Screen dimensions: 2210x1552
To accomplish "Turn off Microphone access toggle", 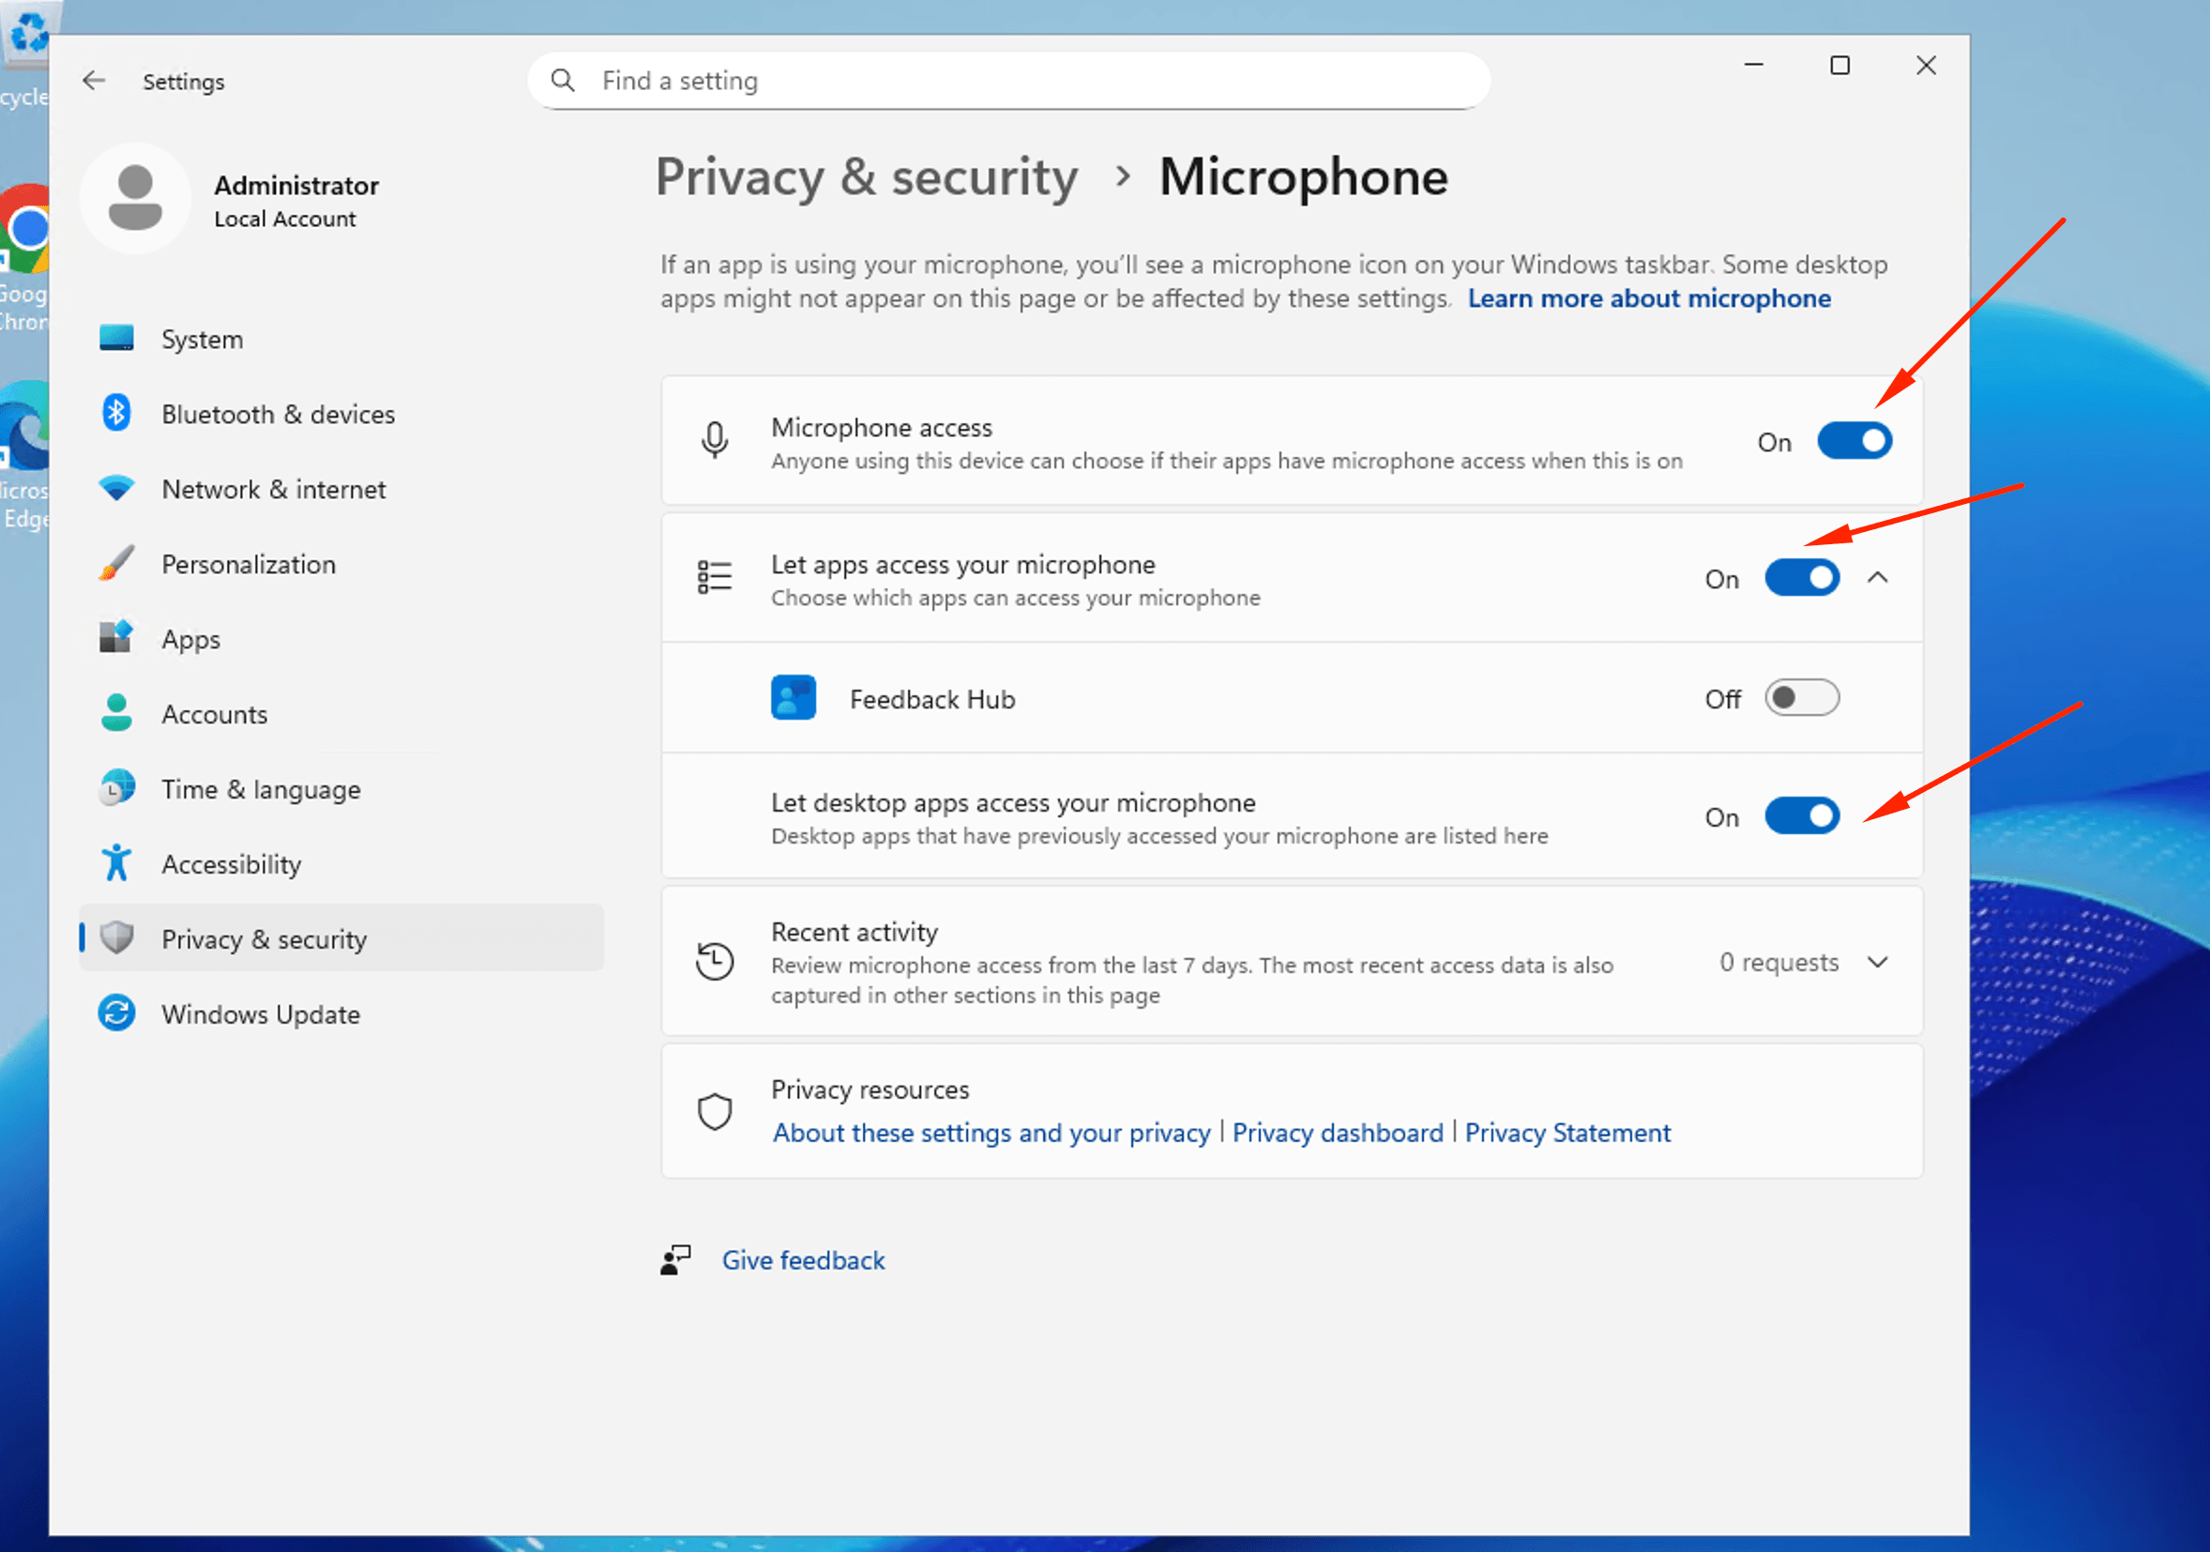I will [x=1854, y=442].
